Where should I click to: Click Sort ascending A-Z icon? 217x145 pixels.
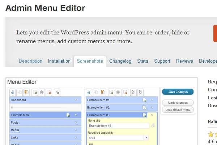pos(133,92)
